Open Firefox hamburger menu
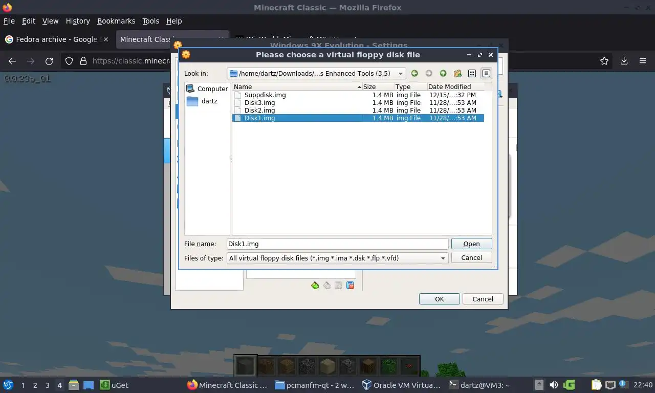The width and height of the screenshot is (655, 393). 643,61
